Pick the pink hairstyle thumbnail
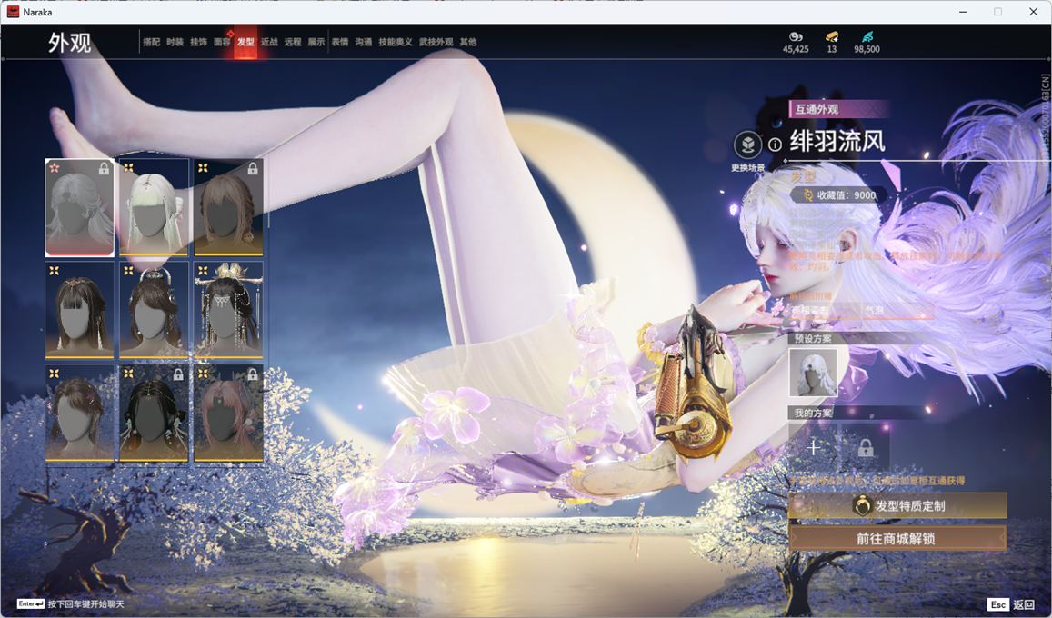This screenshot has width=1052, height=618. click(x=228, y=414)
